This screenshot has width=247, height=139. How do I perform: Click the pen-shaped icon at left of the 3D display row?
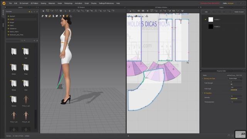[43, 16]
